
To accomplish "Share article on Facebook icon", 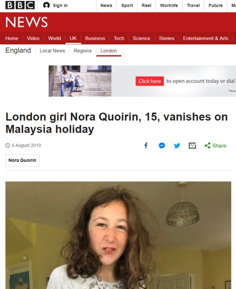I will [x=146, y=146].
